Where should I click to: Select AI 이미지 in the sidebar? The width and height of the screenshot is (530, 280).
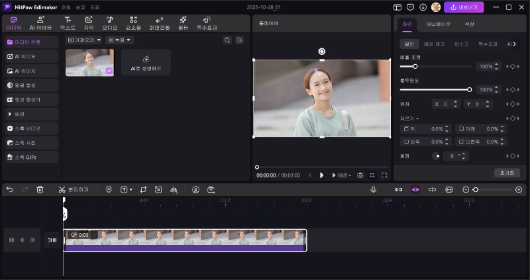32,71
